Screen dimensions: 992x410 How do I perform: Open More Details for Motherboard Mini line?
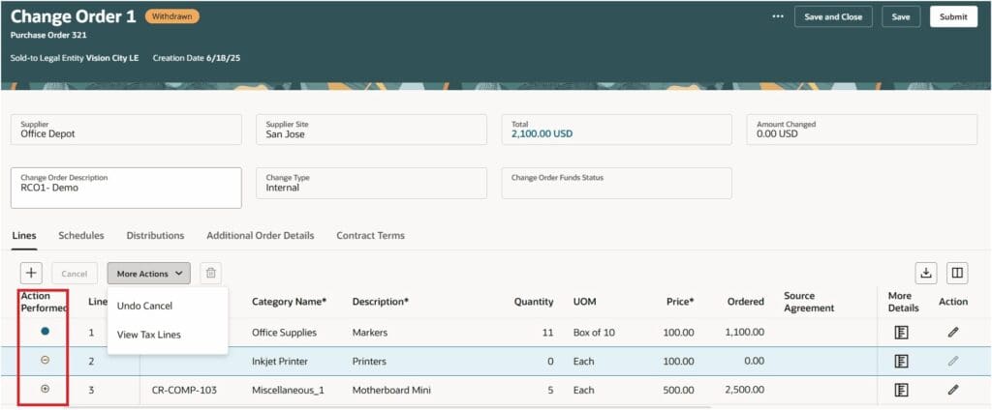tap(901, 391)
